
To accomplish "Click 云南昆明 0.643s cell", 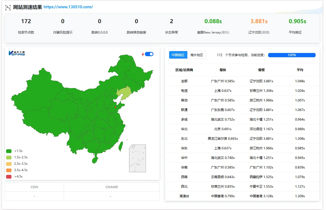I will coord(223,177).
